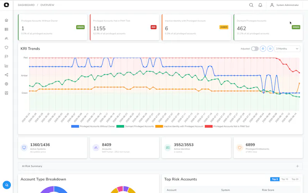Click the GREEN badge on Without Owner card
The image size is (308, 193).
[x=80, y=27]
